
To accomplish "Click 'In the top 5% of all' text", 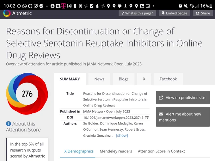I will coord(27,144).
